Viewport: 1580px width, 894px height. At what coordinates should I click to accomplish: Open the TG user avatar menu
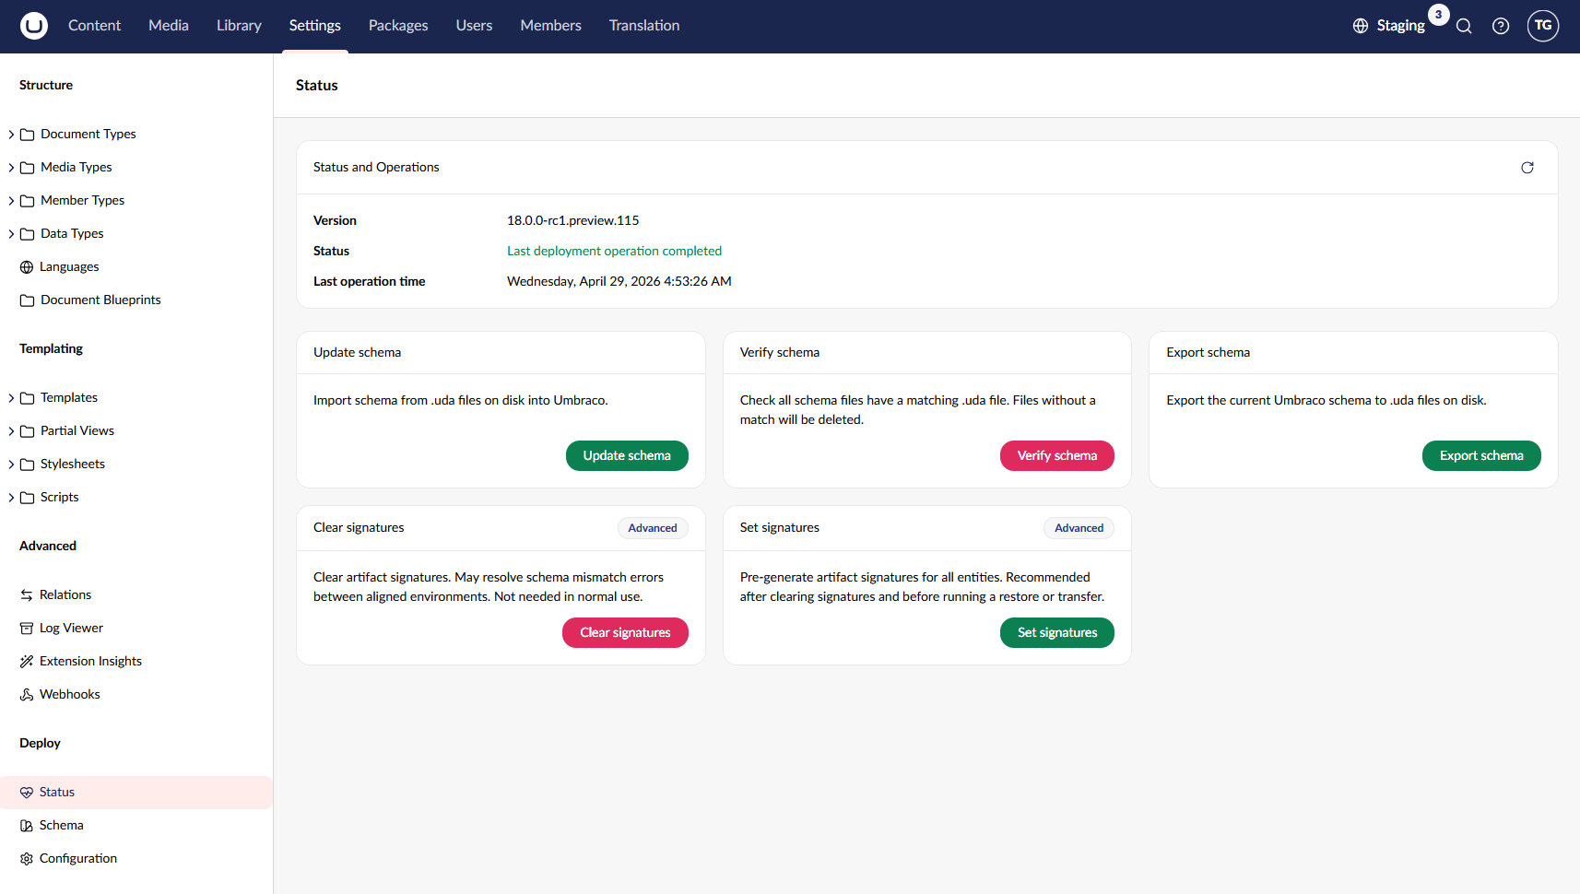click(x=1543, y=26)
